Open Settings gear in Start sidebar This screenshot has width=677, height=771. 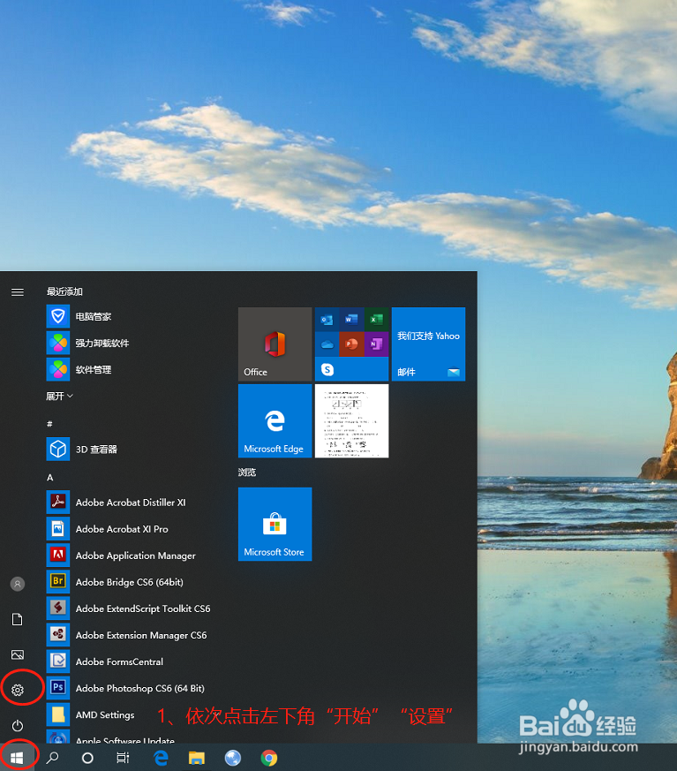point(18,690)
